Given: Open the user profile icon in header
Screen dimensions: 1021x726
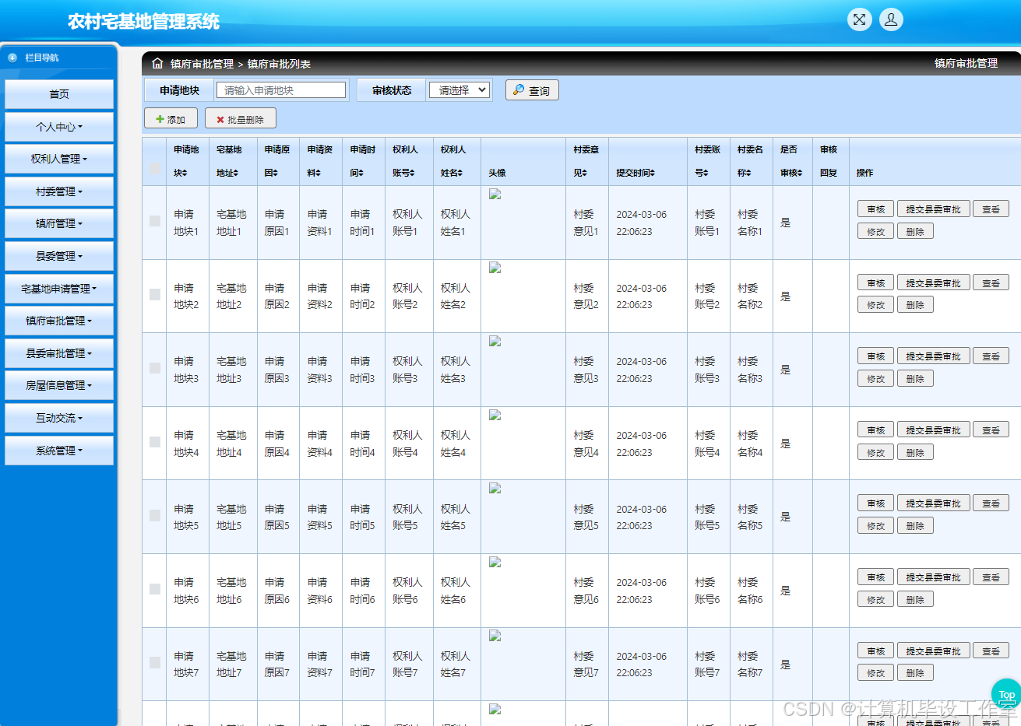Looking at the screenshot, I should point(891,19).
